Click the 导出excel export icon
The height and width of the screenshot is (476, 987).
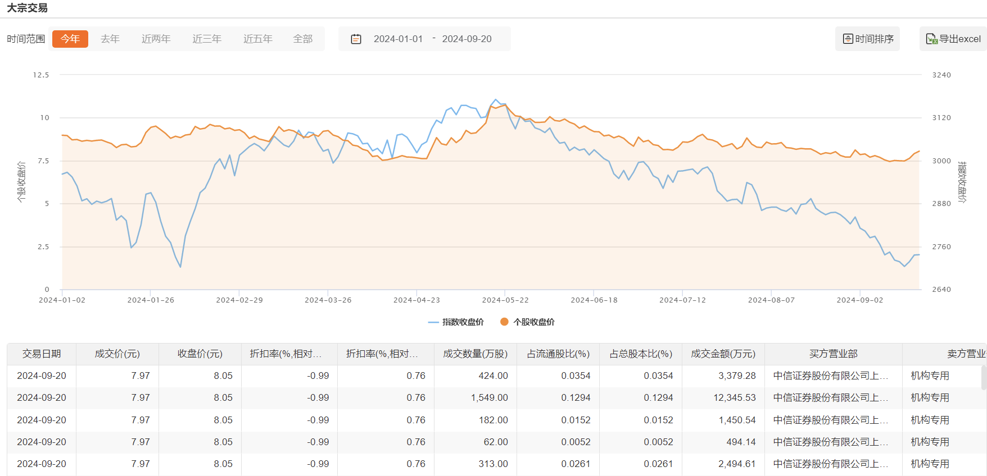click(x=931, y=39)
